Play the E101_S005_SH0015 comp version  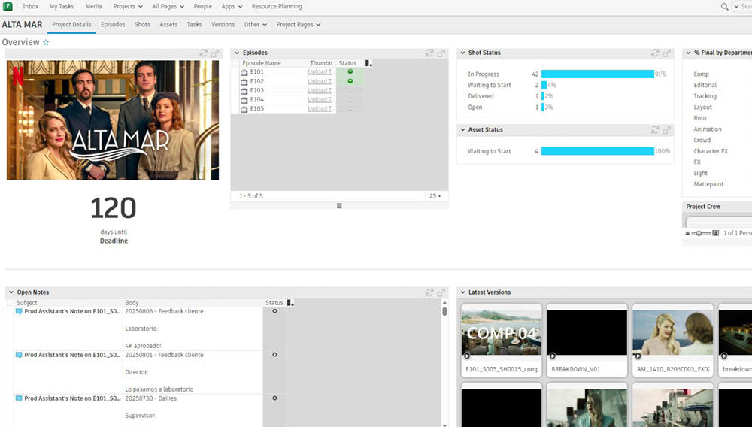click(x=466, y=356)
